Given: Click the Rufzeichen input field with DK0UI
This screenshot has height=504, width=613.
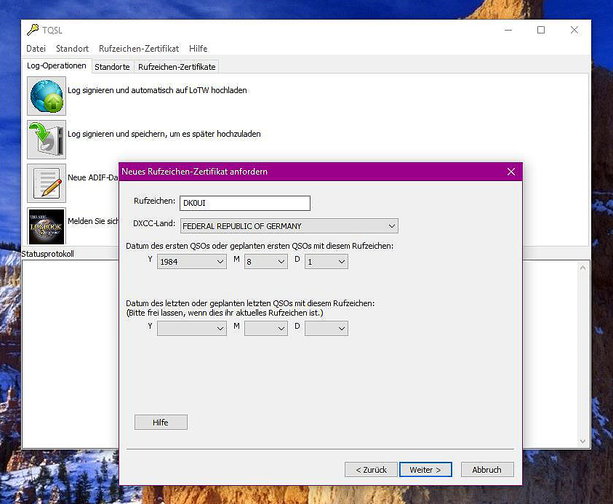Looking at the screenshot, I should [245, 203].
